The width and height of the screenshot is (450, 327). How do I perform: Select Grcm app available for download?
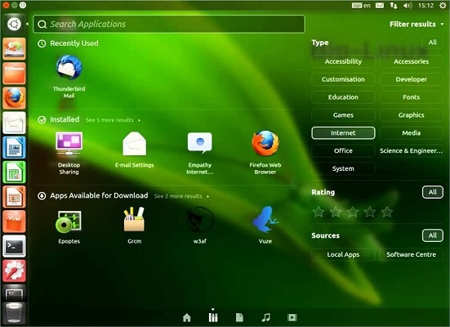coord(134,226)
